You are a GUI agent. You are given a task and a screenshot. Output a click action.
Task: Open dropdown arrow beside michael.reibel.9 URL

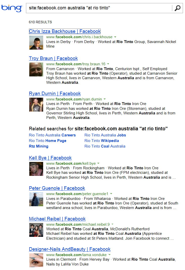coord(112,224)
